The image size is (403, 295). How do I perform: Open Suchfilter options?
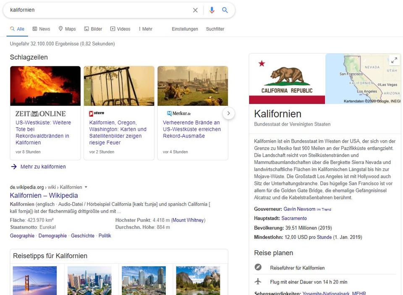[x=215, y=29]
